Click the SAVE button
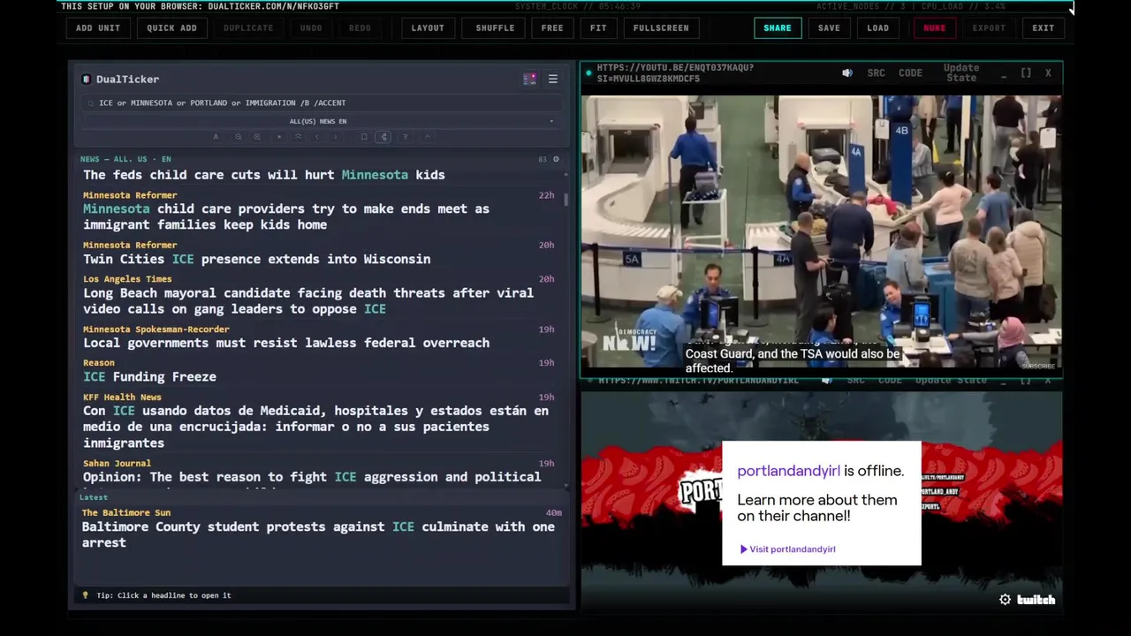This screenshot has width=1131, height=636. click(829, 28)
